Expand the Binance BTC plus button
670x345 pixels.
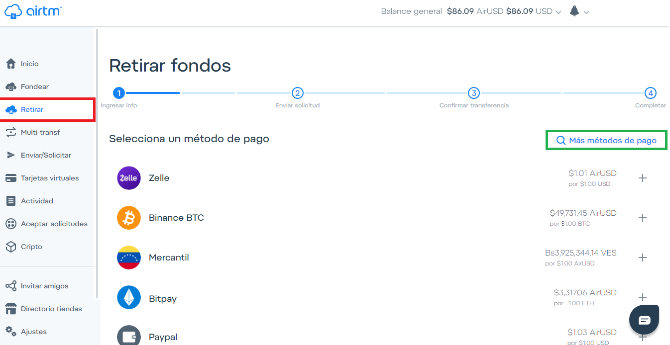click(x=643, y=218)
